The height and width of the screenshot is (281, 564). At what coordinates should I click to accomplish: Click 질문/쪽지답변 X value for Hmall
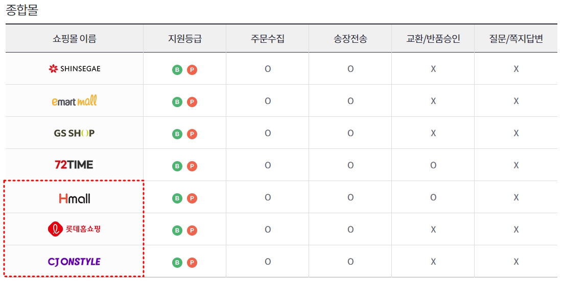click(x=516, y=197)
